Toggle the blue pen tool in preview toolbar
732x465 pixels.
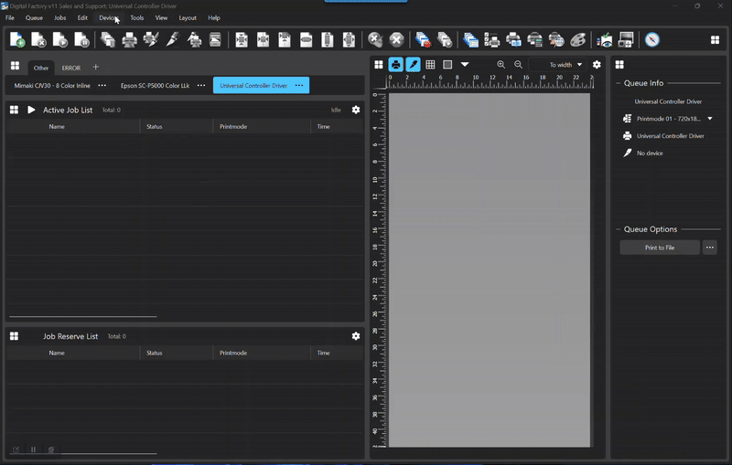413,65
